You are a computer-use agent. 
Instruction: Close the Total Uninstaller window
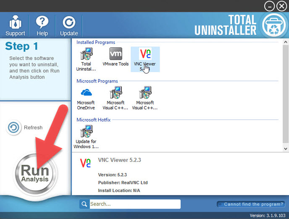click(x=281, y=6)
